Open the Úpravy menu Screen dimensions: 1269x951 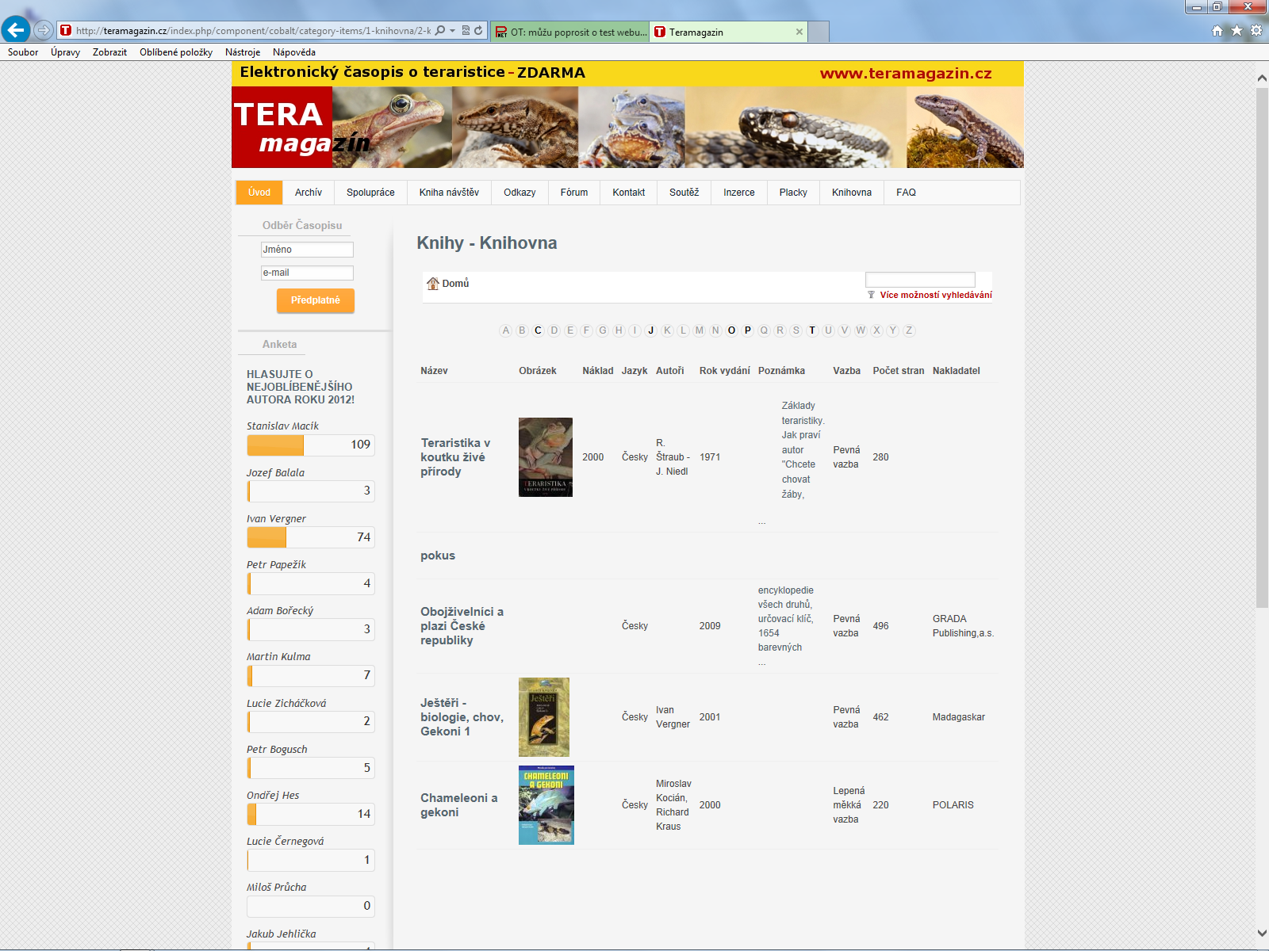point(66,52)
